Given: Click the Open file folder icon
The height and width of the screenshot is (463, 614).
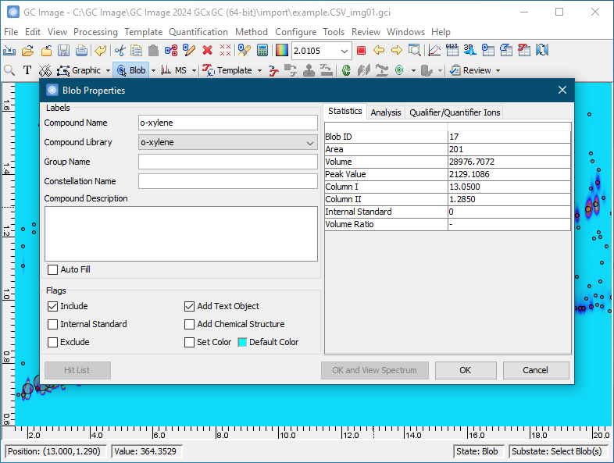Looking at the screenshot, I should pyautogui.click(x=27, y=51).
